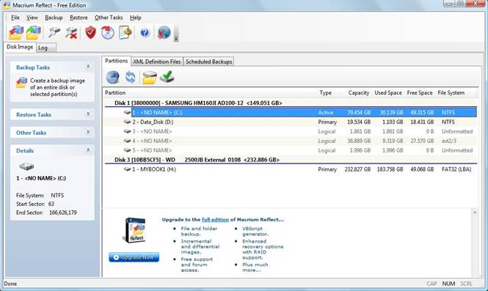
Task: Click the drive icon of partition 2 Data_Disk
Action: [x=127, y=122]
